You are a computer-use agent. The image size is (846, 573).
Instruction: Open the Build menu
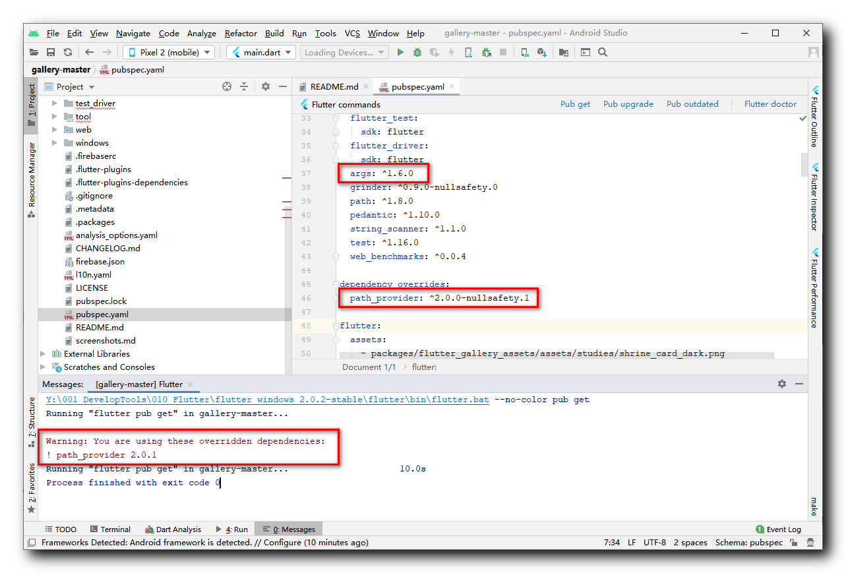pos(274,34)
